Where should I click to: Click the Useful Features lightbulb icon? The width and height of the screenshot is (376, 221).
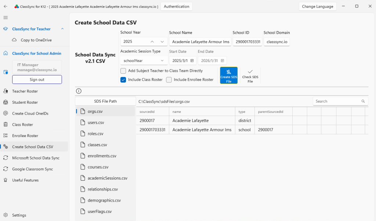pos(6,180)
